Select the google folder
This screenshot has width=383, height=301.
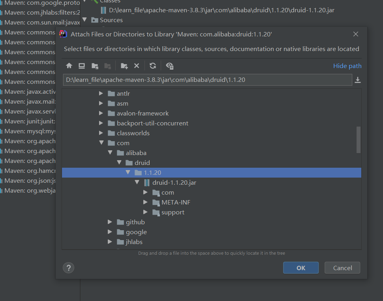[136, 232]
